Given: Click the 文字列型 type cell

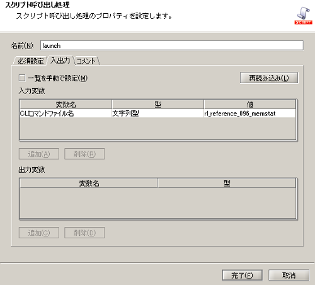Looking at the screenshot, I should coord(157,113).
